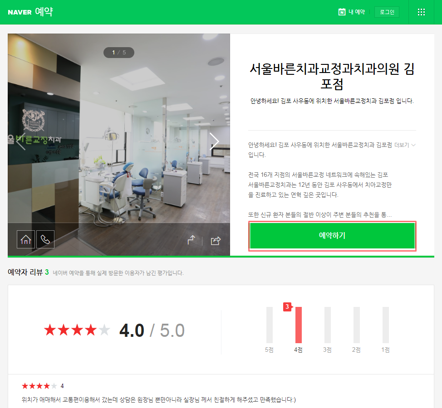Open 내 예약 in the header

click(357, 12)
